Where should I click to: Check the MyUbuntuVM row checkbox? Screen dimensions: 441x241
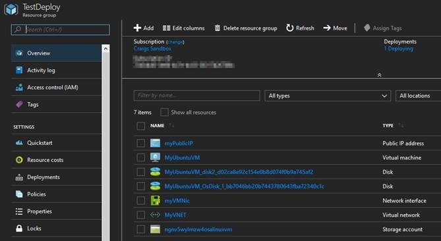(x=140, y=157)
